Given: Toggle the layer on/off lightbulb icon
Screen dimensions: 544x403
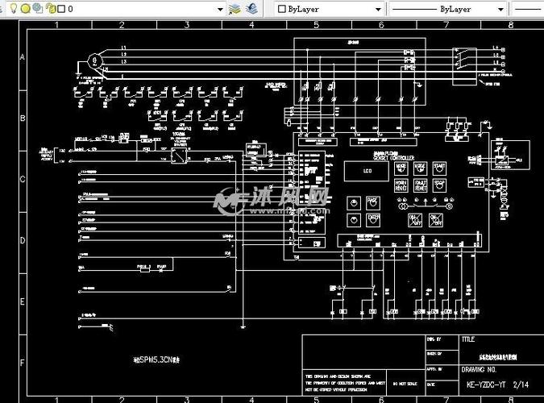Looking at the screenshot, I should 14,9.
